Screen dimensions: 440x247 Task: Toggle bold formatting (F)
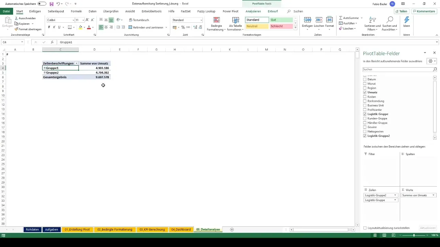point(49,27)
